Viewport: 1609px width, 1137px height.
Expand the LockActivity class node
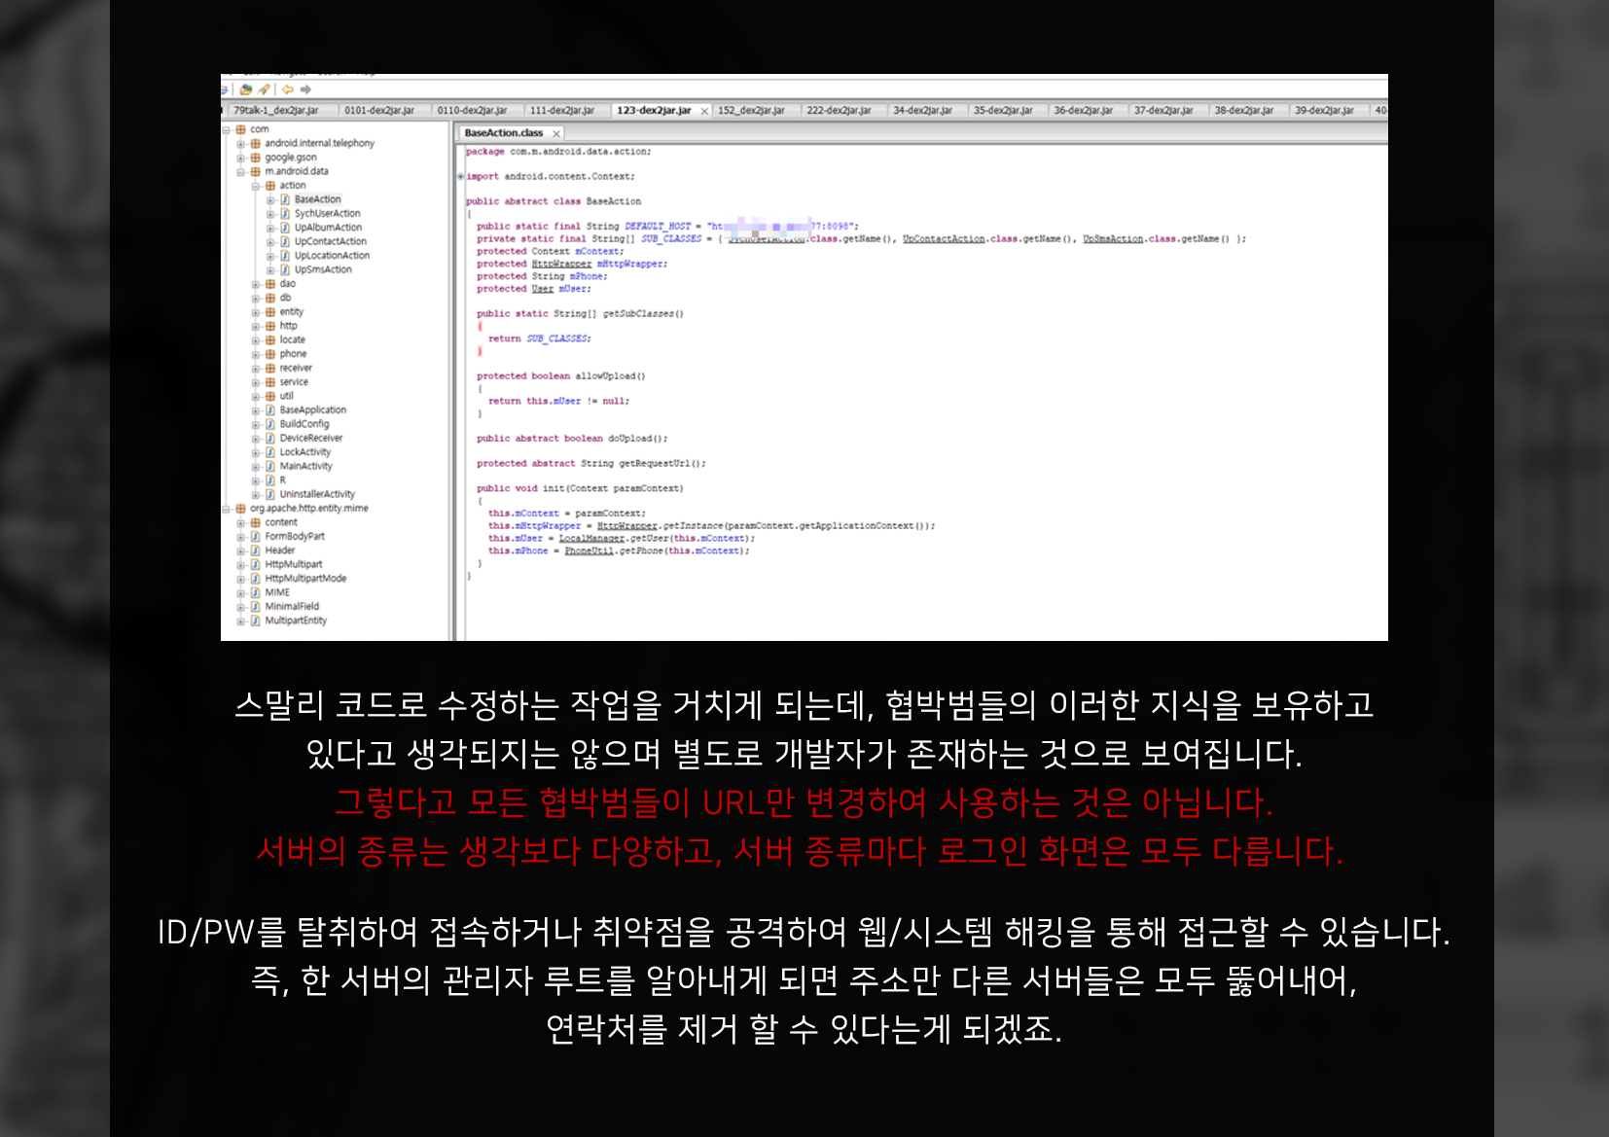point(256,452)
